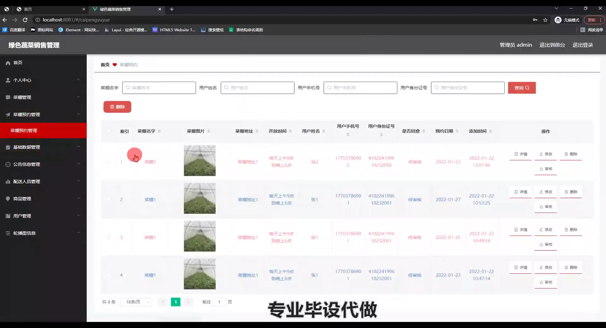Open the 百度翻译 bookmark
The height and width of the screenshot is (328, 606).
point(14,30)
